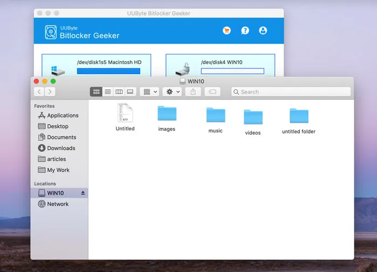Open Desktop in the Finder sidebar
The width and height of the screenshot is (377, 272).
click(x=59, y=126)
